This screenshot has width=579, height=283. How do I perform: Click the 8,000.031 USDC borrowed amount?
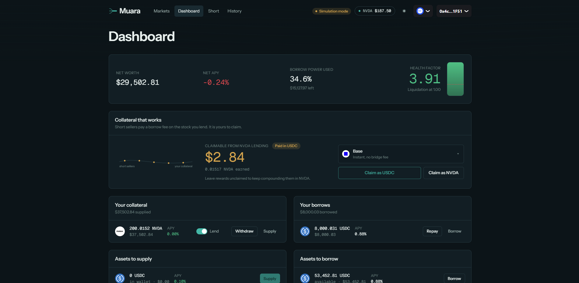pos(332,228)
